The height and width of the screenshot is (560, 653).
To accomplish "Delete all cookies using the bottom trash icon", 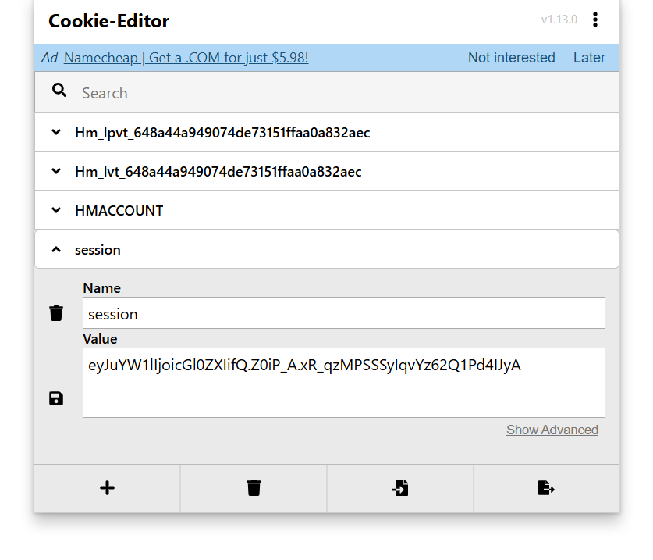I will click(254, 488).
